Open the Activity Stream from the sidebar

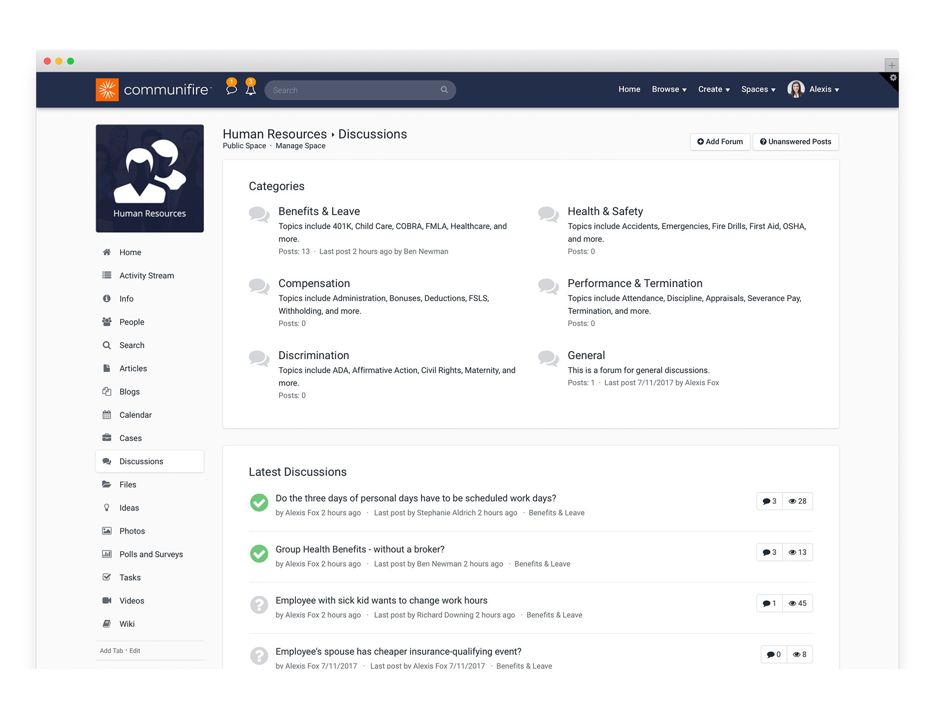pyautogui.click(x=146, y=275)
